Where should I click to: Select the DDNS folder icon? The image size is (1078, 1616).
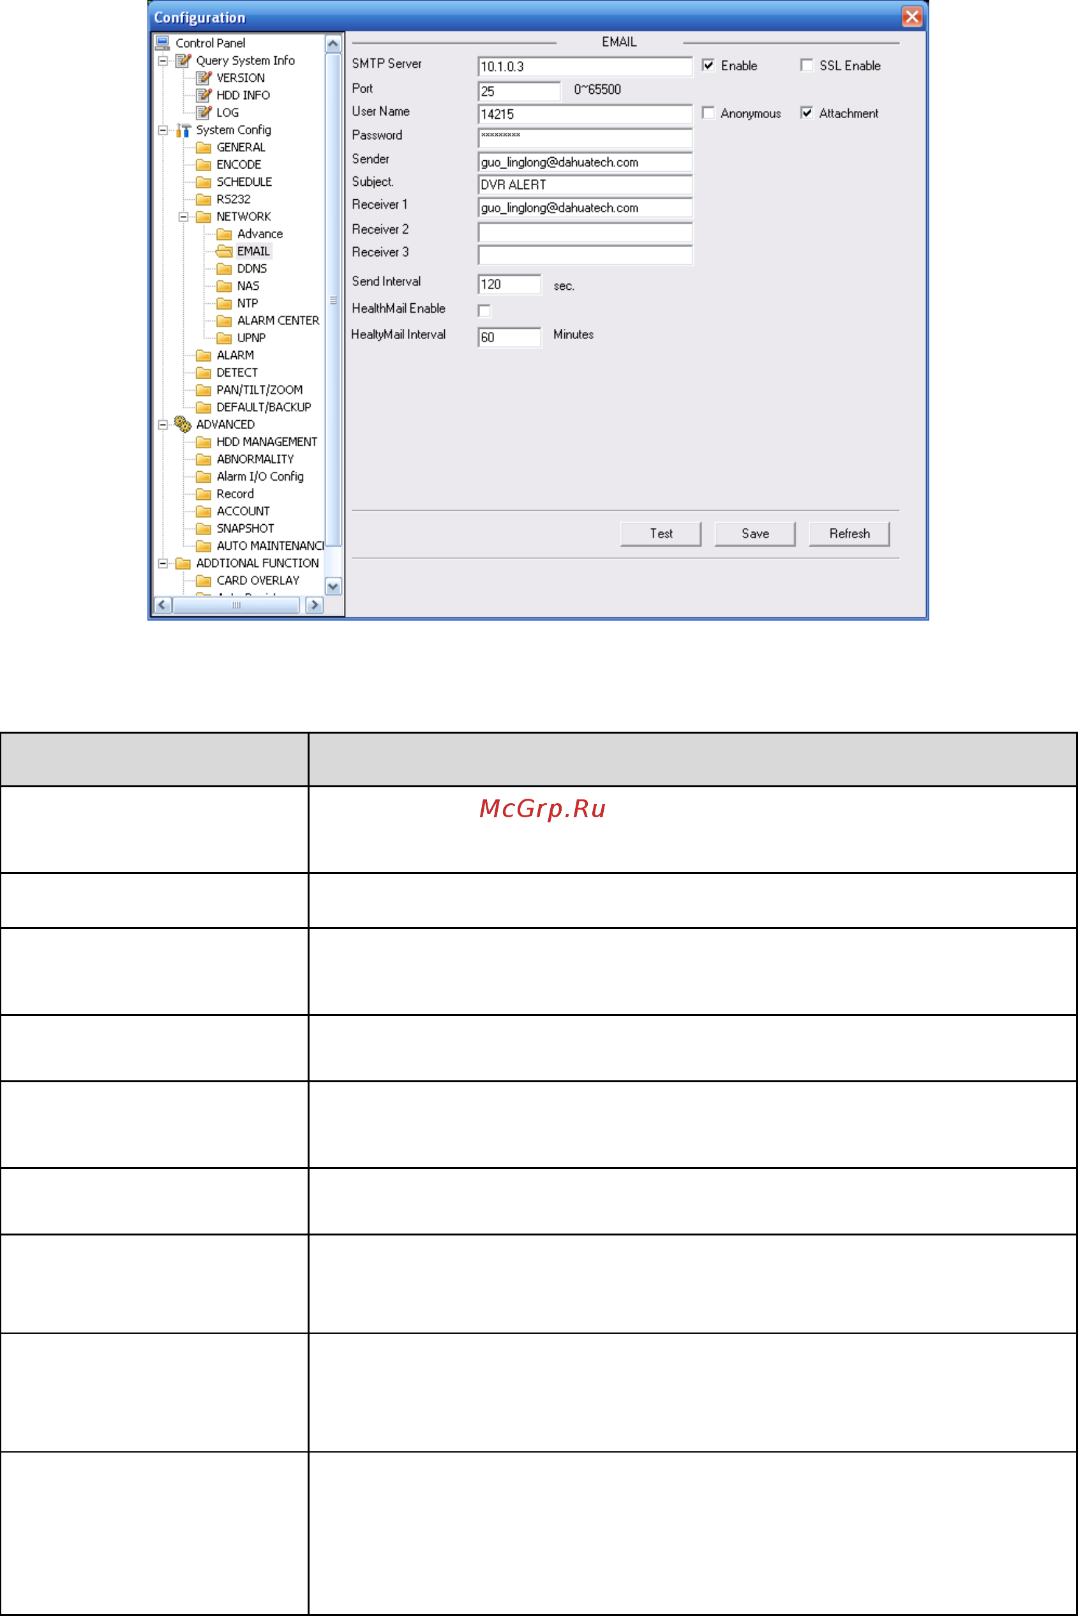[224, 269]
